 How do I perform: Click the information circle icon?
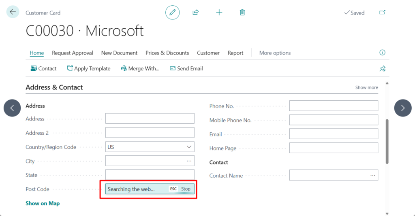click(x=382, y=53)
